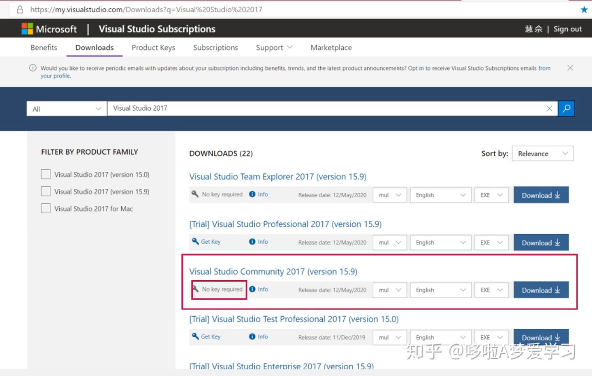Open the English dropdown for Test Professional 2017
Image resolution: width=592 pixels, height=376 pixels.
click(441, 337)
